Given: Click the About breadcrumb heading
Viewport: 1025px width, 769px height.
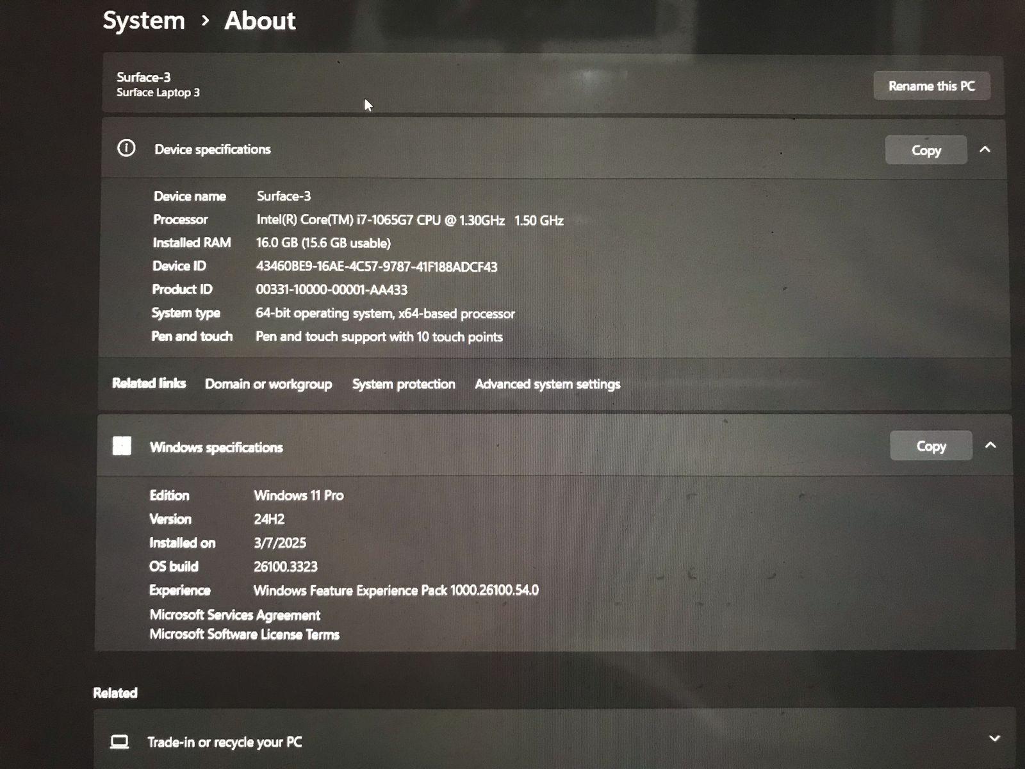Looking at the screenshot, I should pos(260,21).
